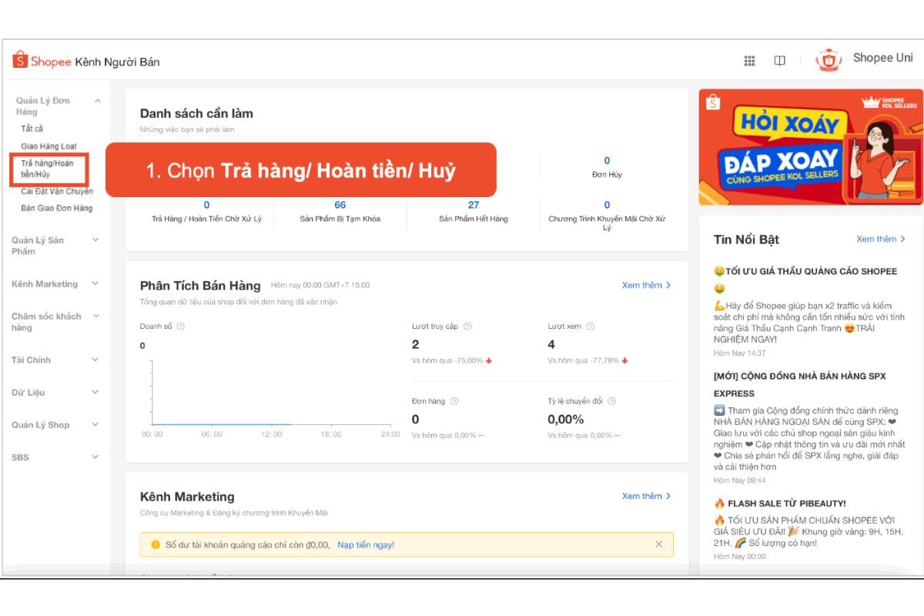Click the Shopee Uni account avatar
This screenshot has width=924, height=616.
[829, 60]
